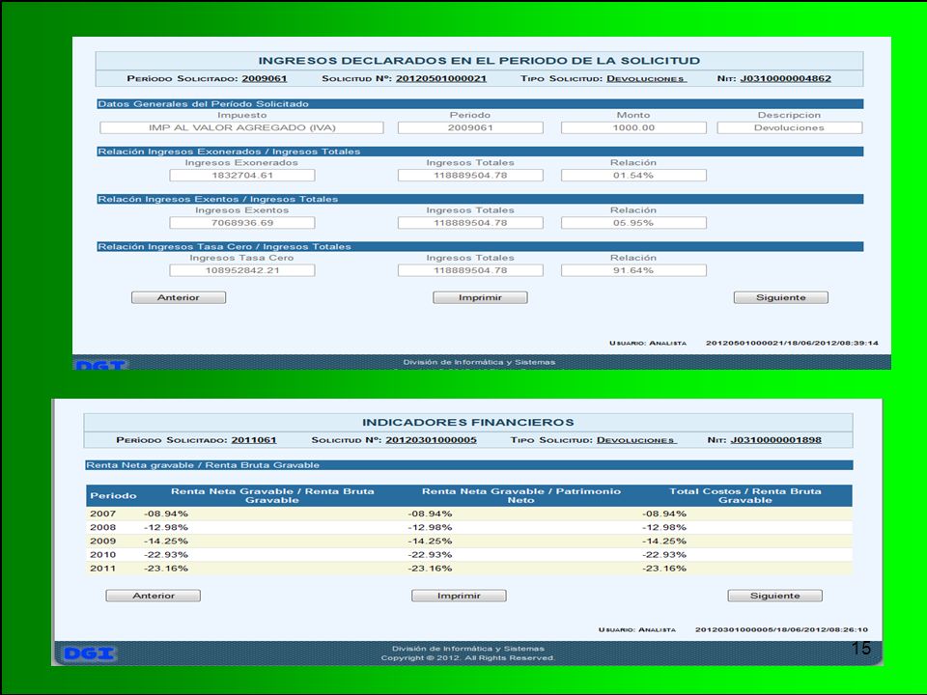
Task: Open Devoluciones link in Indicadores Financieros header
Action: pos(636,440)
